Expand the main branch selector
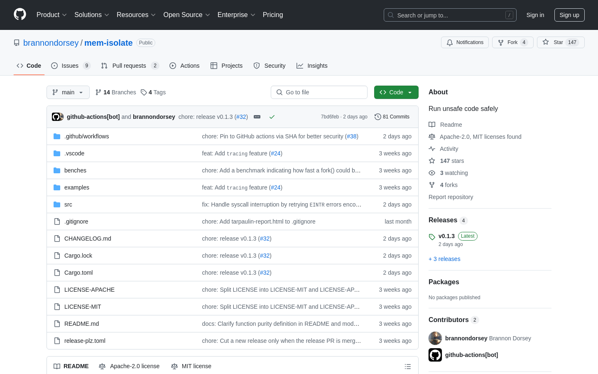 [68, 92]
